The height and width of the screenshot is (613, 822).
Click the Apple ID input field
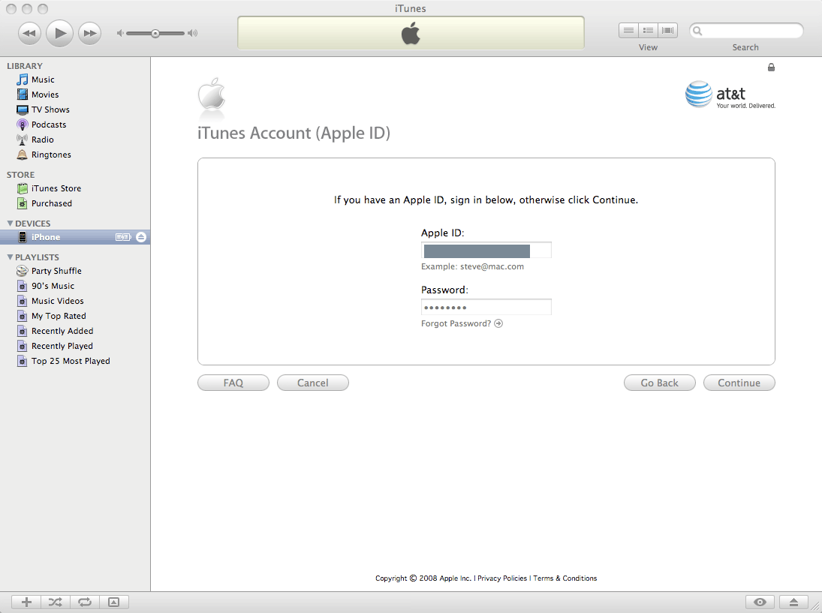click(x=486, y=251)
